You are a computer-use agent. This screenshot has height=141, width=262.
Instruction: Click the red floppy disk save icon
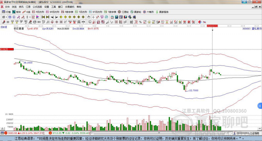coord(125,17)
